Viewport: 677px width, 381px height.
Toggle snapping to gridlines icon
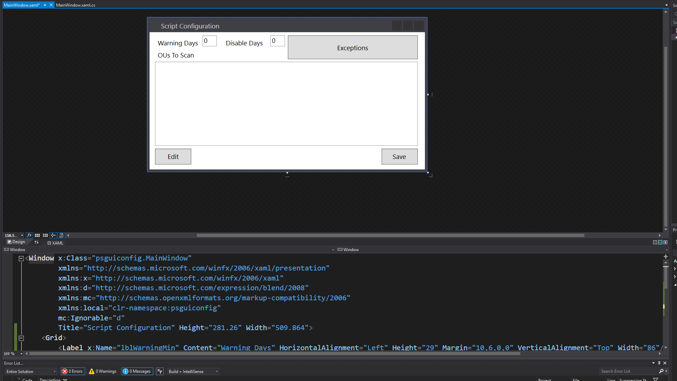click(x=45, y=235)
